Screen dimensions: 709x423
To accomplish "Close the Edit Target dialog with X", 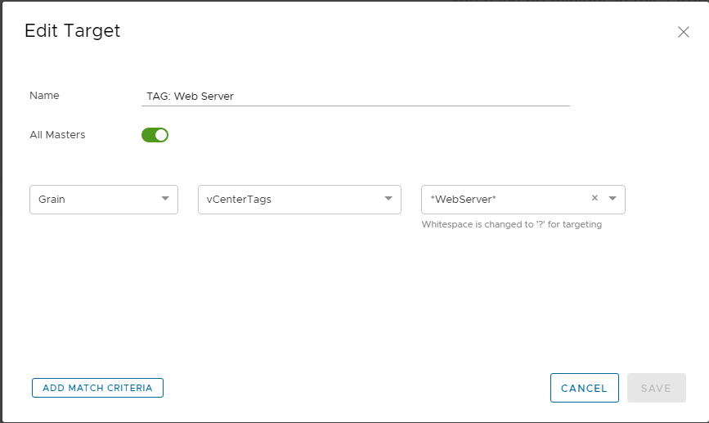I will (x=684, y=32).
